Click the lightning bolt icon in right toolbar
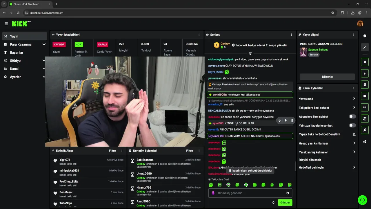This screenshot has height=209, width=371. pyautogui.click(x=365, y=73)
